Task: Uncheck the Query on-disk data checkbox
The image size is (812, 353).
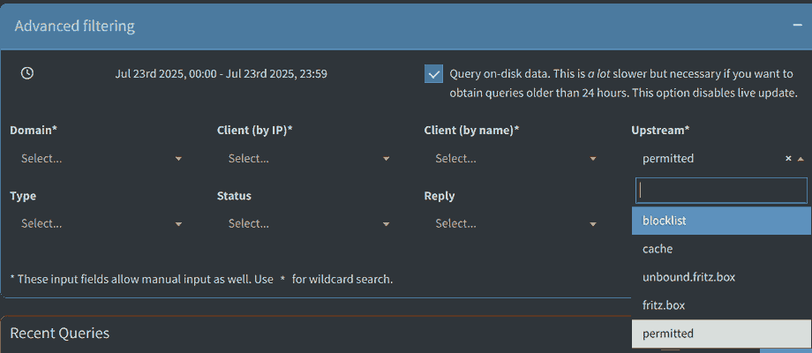Action: pyautogui.click(x=433, y=74)
